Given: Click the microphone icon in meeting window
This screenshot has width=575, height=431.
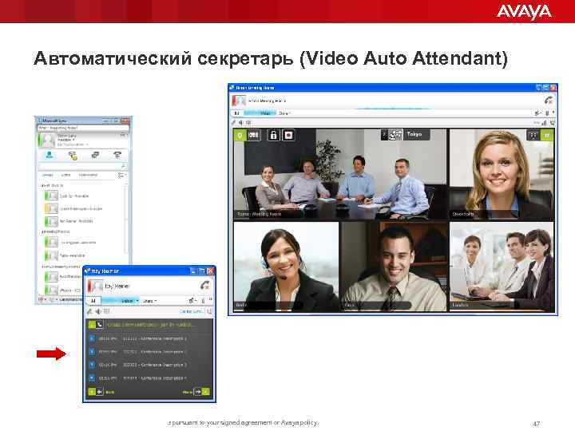Looking at the screenshot, I should point(547,113).
